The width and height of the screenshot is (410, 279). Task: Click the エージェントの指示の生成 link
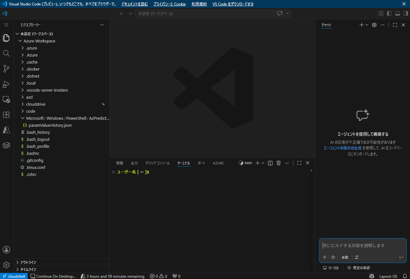click(x=343, y=148)
